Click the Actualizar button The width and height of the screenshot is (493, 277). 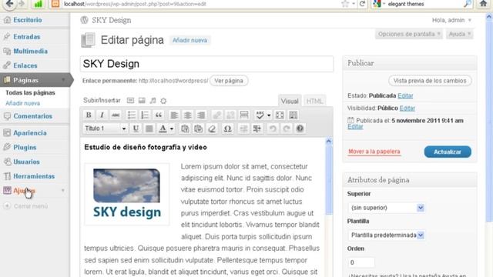click(448, 152)
